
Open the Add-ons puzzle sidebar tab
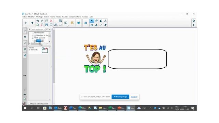(25, 55)
